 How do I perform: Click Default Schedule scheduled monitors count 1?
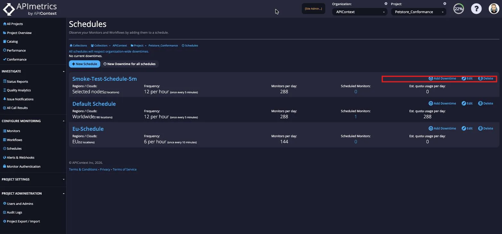coord(356,117)
